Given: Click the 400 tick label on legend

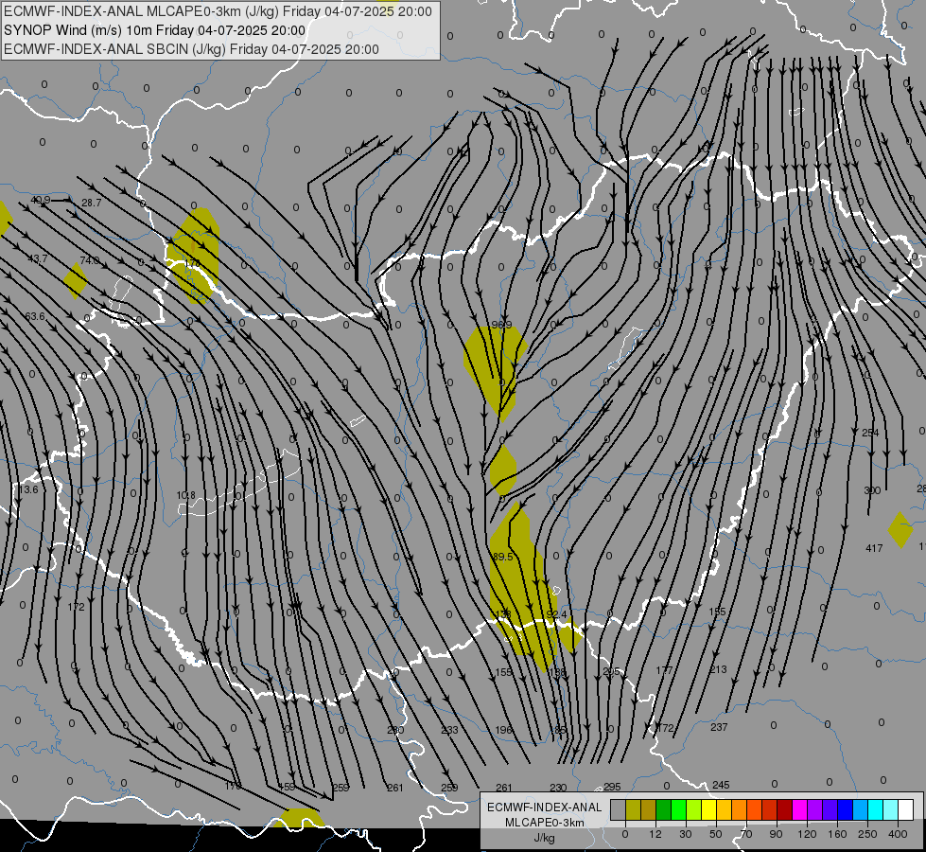Looking at the screenshot, I should point(898,834).
